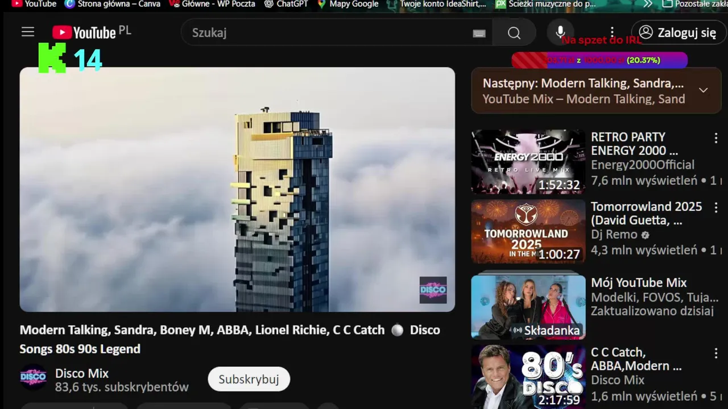
Task: Click the Zaloguj się sign-in button
Action: click(x=679, y=32)
